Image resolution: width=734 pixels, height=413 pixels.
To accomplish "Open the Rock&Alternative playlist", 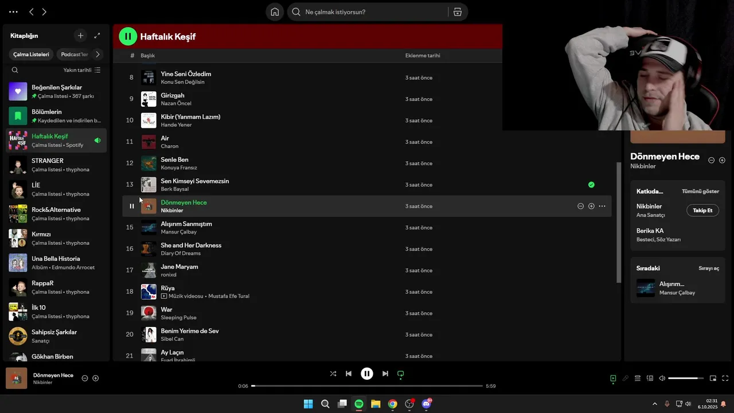I will pyautogui.click(x=56, y=213).
